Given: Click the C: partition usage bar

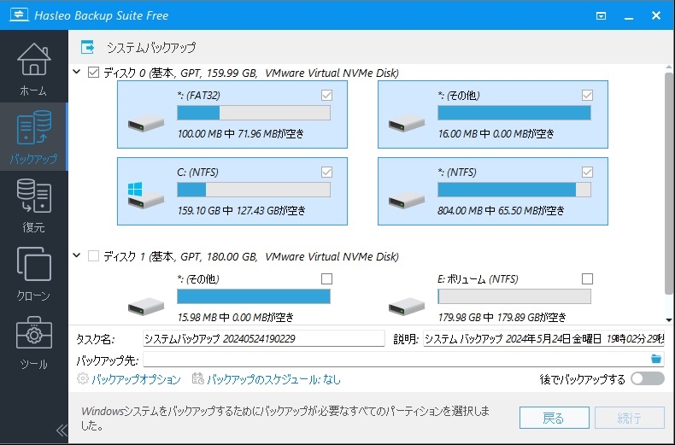Looking at the screenshot, I should (254, 190).
